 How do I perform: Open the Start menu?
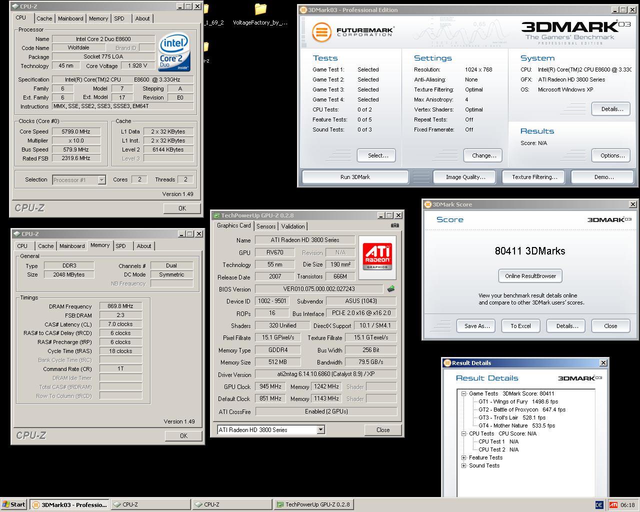[x=14, y=504]
